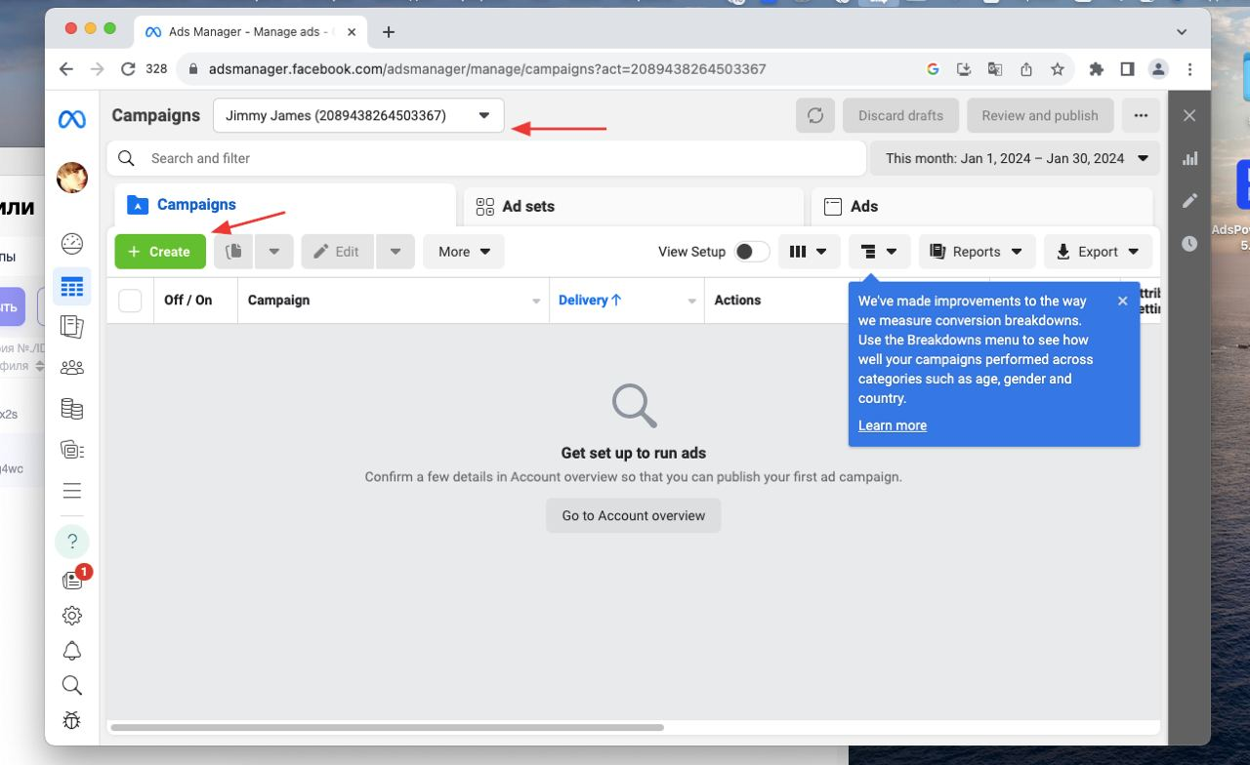1250x765 pixels.
Task: Click the bug report icon in sidebar
Action: 71,720
